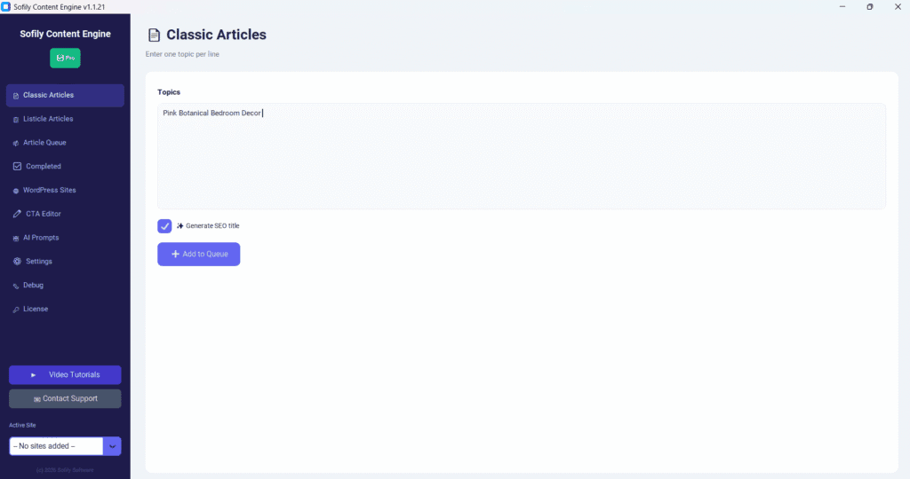Image resolution: width=910 pixels, height=479 pixels.
Task: Click the Debug icon in sidebar
Action: click(16, 286)
